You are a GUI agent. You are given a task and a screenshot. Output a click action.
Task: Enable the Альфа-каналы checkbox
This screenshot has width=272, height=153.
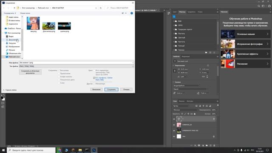click(59, 76)
